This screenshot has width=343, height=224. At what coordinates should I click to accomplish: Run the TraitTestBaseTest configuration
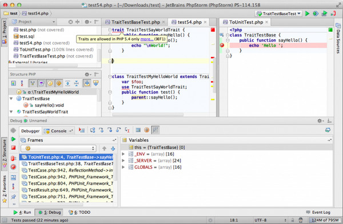coord(307,14)
